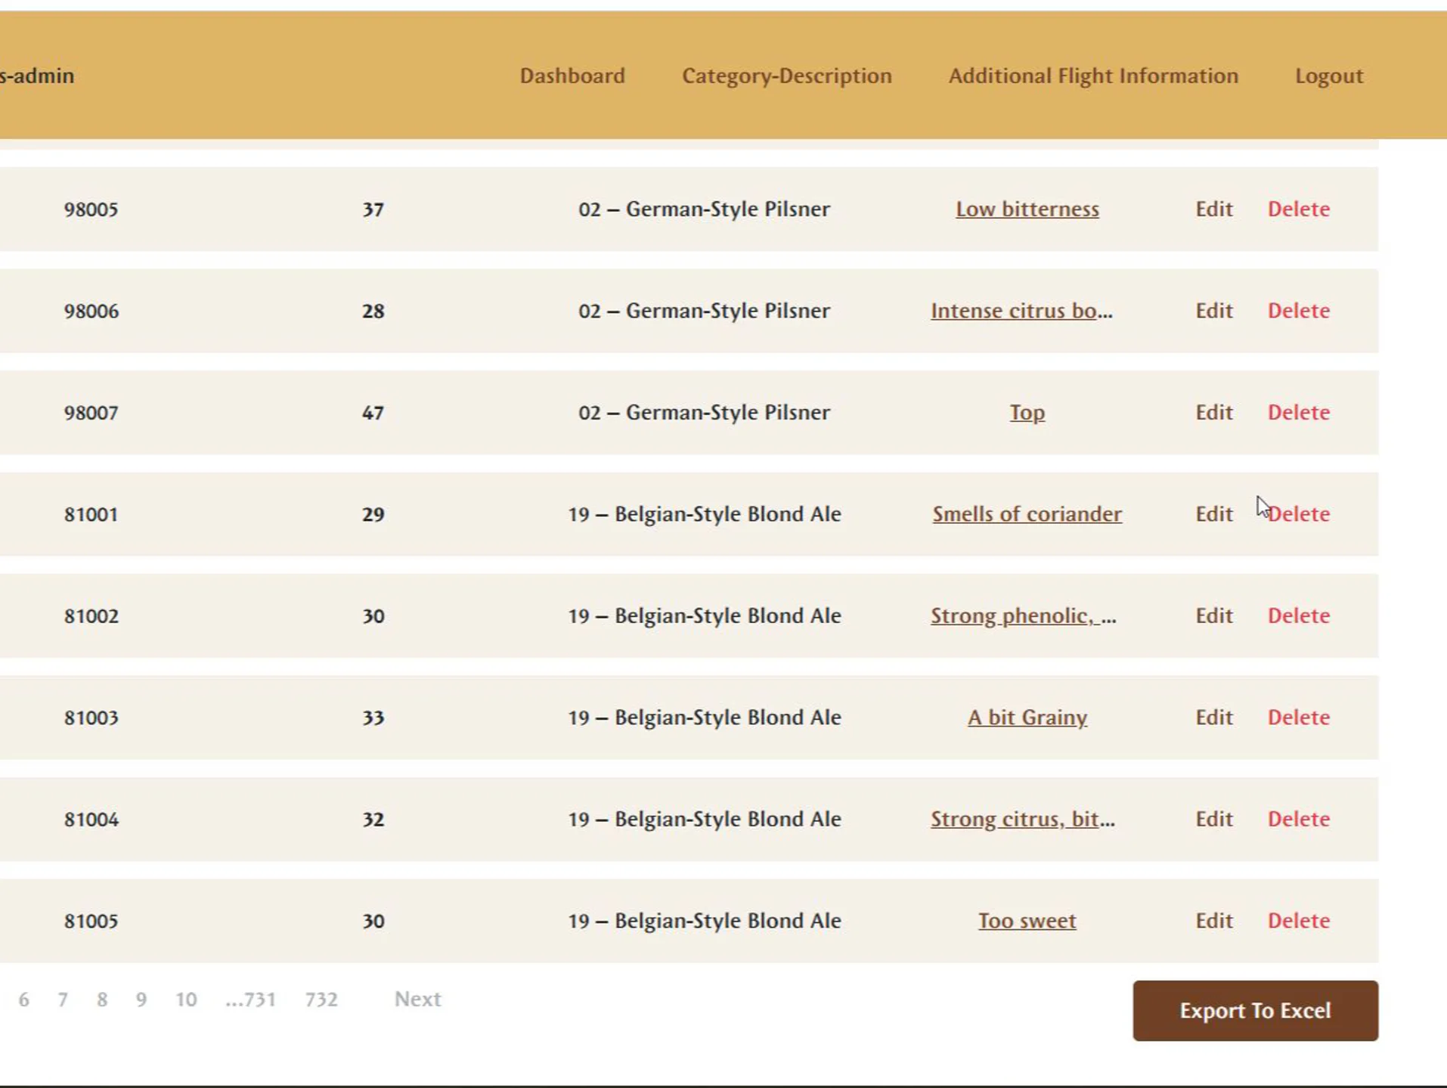Edit entry 81005
Image resolution: width=1447 pixels, height=1088 pixels.
pyautogui.click(x=1213, y=921)
